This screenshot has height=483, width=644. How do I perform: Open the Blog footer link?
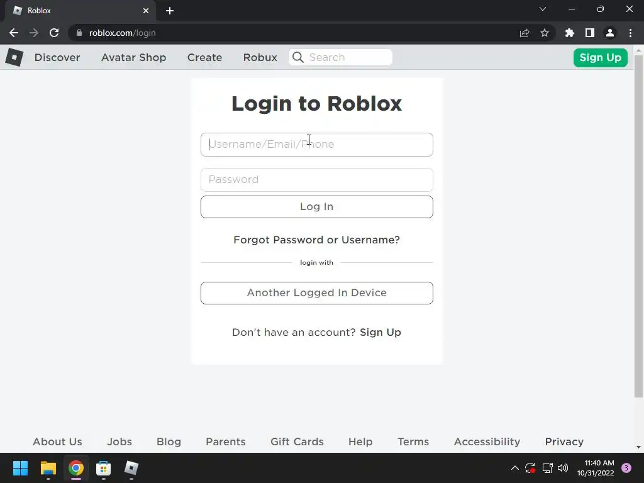click(169, 441)
